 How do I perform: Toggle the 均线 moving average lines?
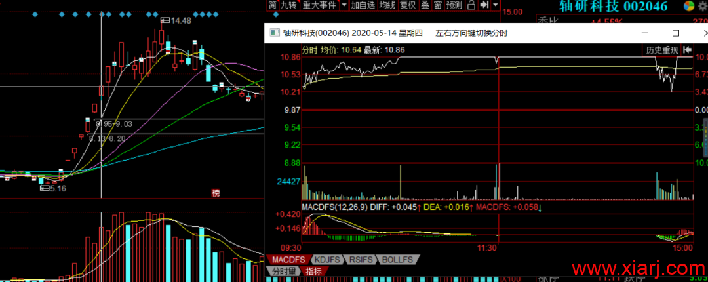(387, 5)
